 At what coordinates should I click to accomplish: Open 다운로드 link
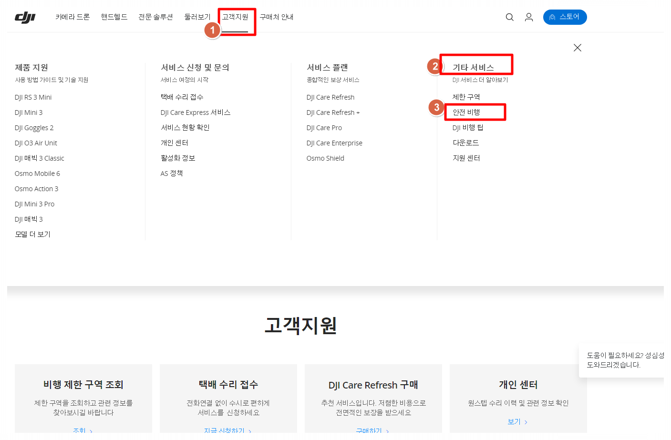(465, 143)
